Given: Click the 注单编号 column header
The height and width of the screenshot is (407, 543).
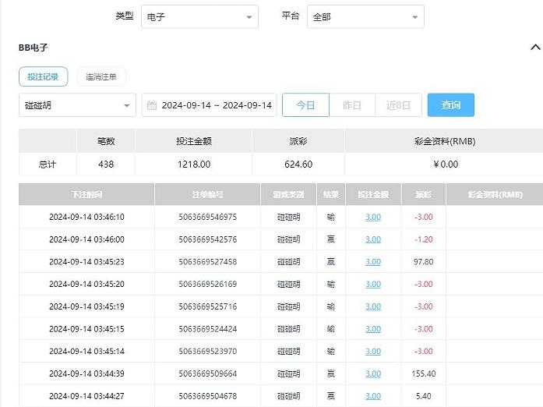Looking at the screenshot, I should tap(207, 194).
